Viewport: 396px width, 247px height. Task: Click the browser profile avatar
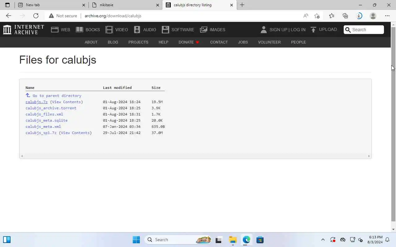(373, 16)
